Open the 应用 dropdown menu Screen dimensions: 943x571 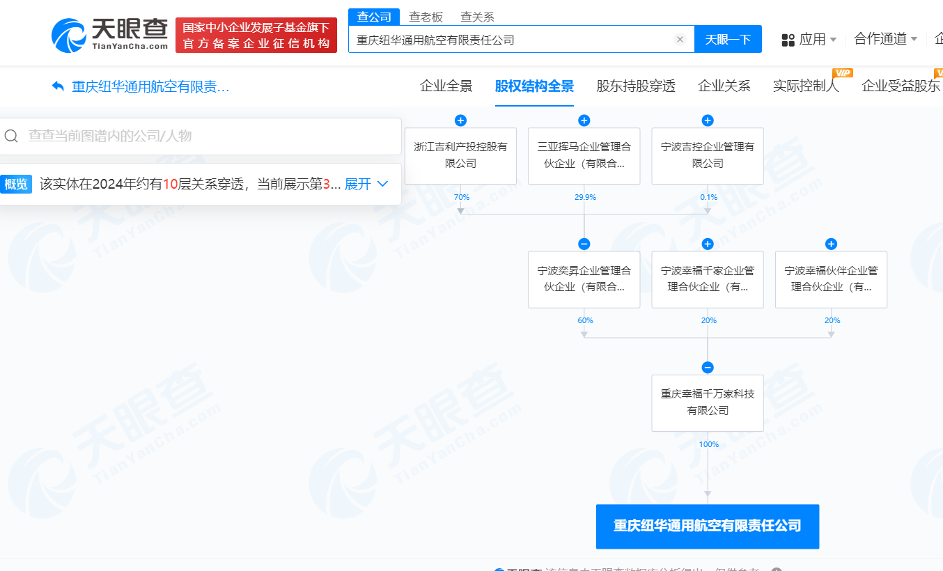pos(818,40)
